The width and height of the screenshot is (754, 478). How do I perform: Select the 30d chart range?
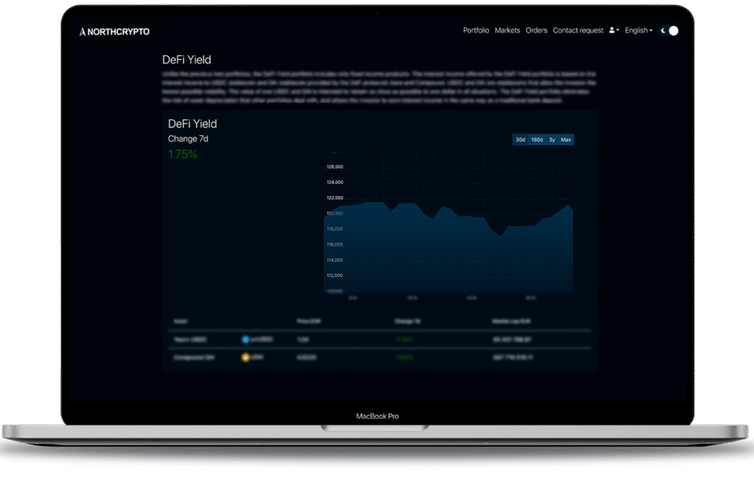[x=520, y=140]
